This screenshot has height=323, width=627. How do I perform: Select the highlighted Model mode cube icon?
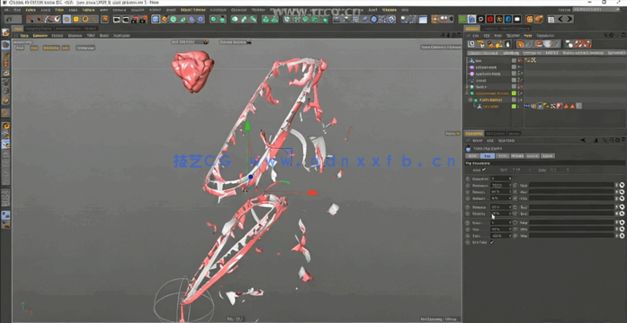[x=5, y=45]
